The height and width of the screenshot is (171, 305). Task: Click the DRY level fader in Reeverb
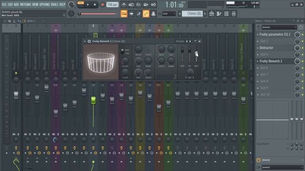tap(182, 50)
